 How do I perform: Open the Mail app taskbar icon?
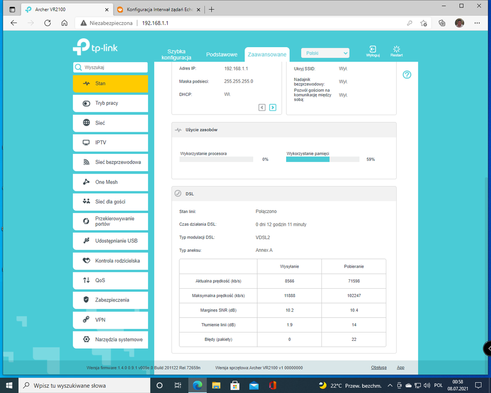pos(254,385)
